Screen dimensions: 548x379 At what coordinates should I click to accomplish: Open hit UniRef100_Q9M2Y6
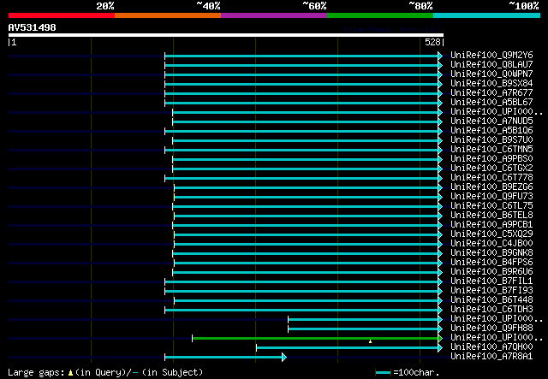coord(491,56)
